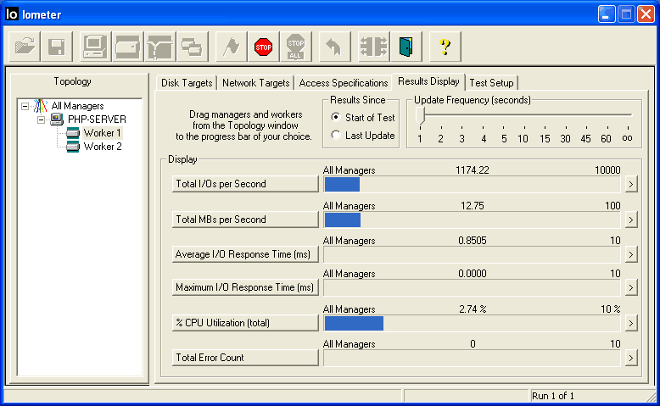Click the 0.8505 response time value

pyautogui.click(x=473, y=241)
